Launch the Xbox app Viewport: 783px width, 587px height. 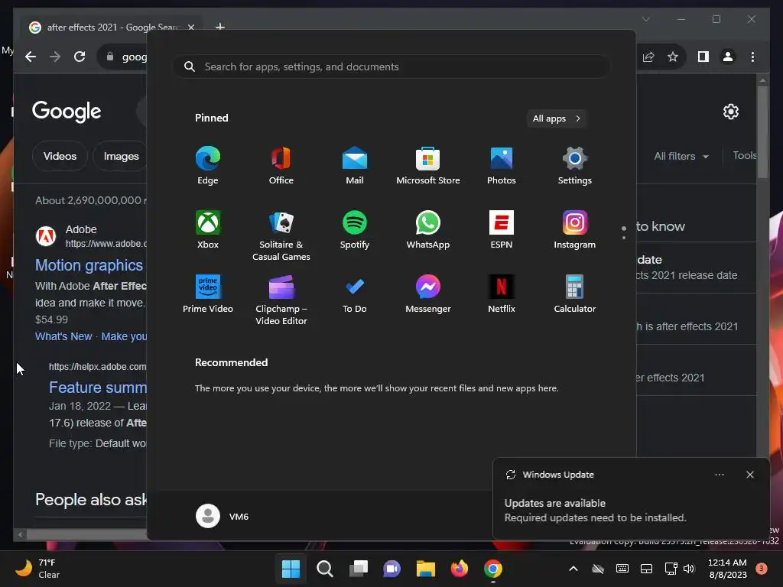[208, 230]
